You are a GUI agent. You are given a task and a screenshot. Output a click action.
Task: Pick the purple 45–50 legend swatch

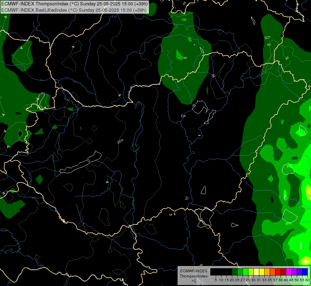(294, 272)
